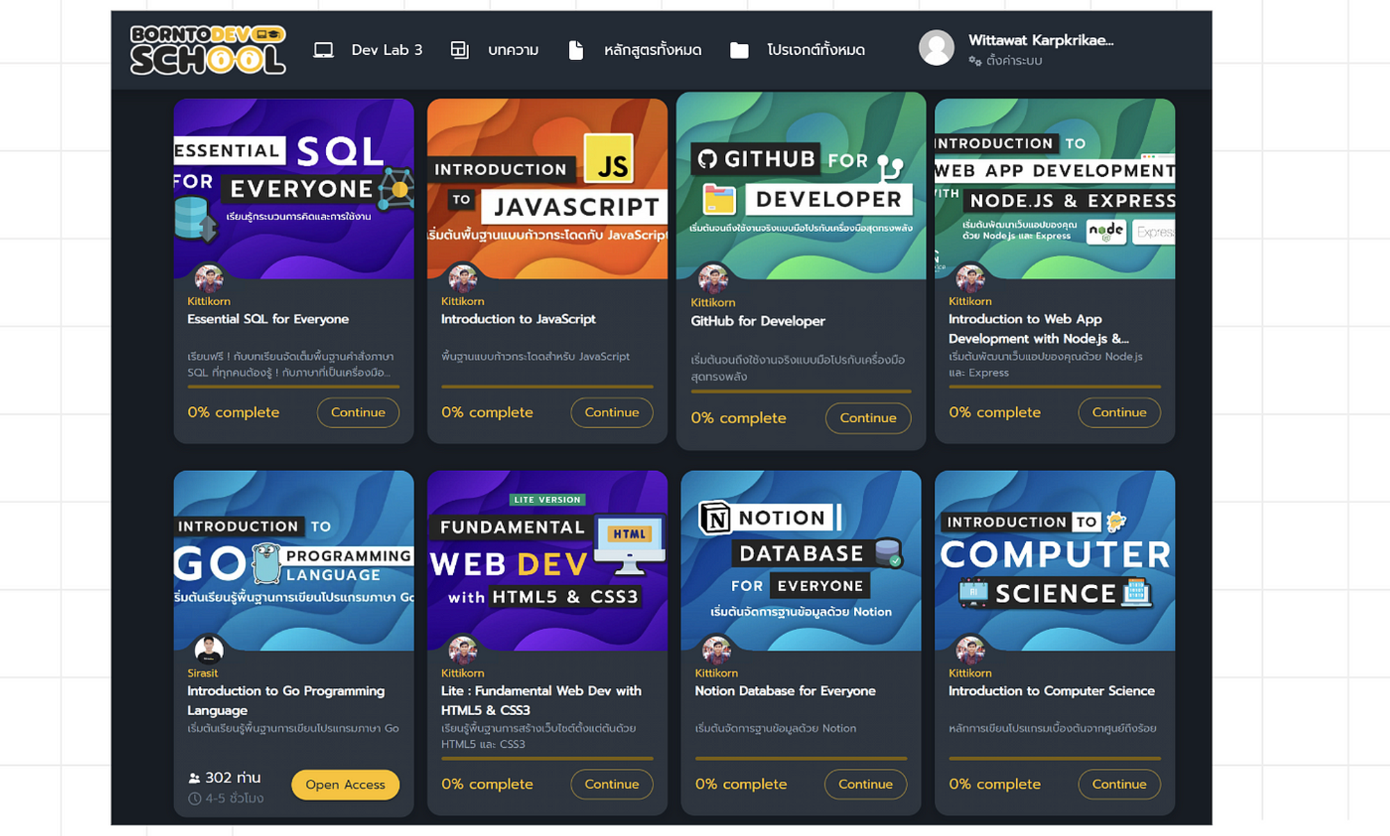This screenshot has width=1390, height=836.
Task: Click the Dev Lab 3 monitor icon
Action: pos(323,50)
